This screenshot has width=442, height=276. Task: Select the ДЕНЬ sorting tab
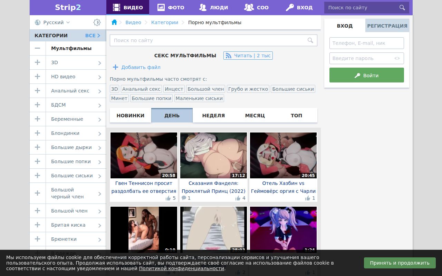[172, 116]
